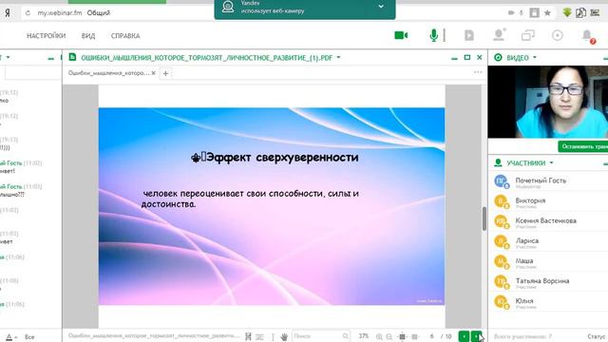The image size is (608, 342).
Task: Open notifications bell with red badge
Action: click(x=588, y=36)
